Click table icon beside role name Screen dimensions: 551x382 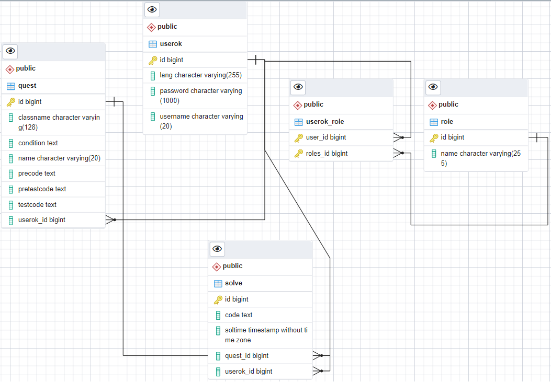pos(434,122)
